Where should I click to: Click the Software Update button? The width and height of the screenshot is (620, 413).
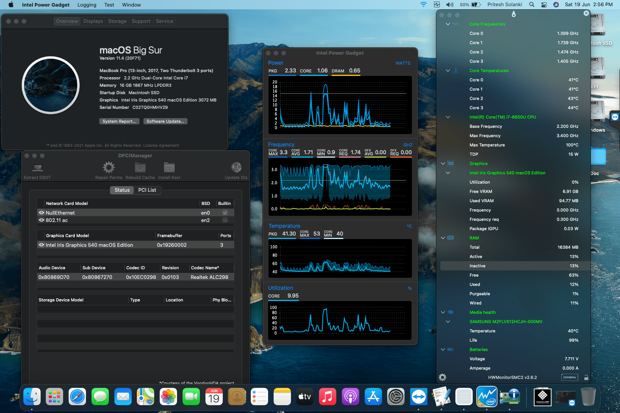coord(165,121)
